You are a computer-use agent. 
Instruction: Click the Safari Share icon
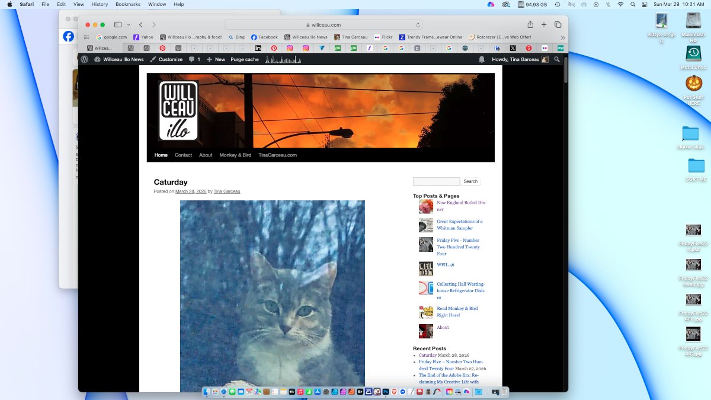530,25
